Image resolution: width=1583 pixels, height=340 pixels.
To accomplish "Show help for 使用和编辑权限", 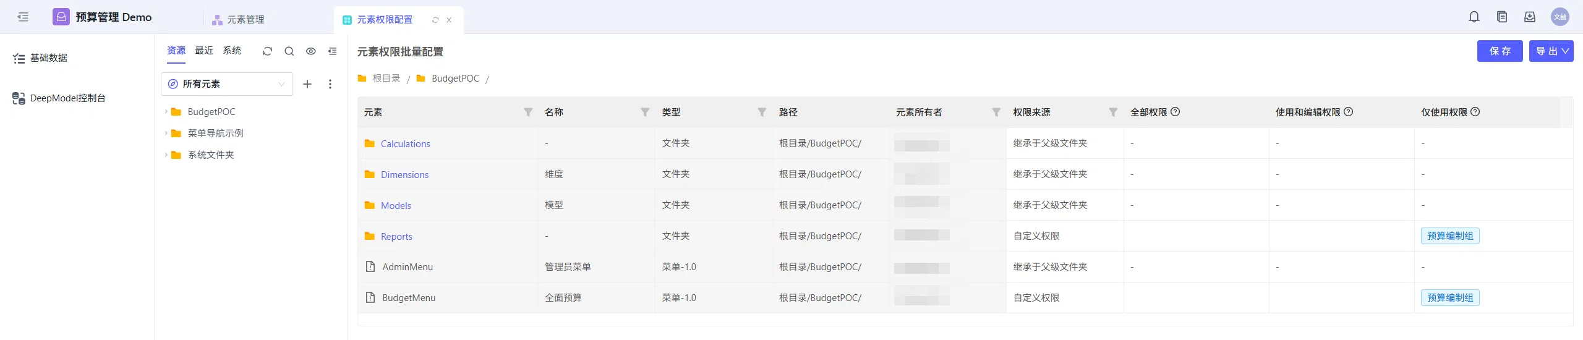I will 1349,112.
